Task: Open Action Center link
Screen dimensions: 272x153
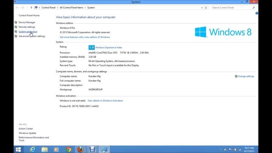Action: pyautogui.click(x=25, y=129)
